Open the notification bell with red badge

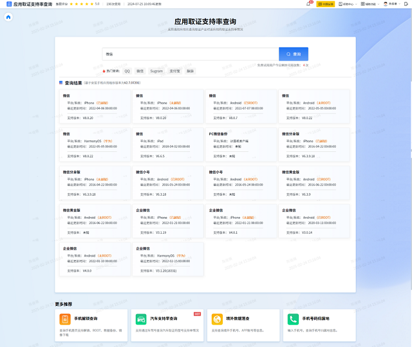click(x=309, y=4)
